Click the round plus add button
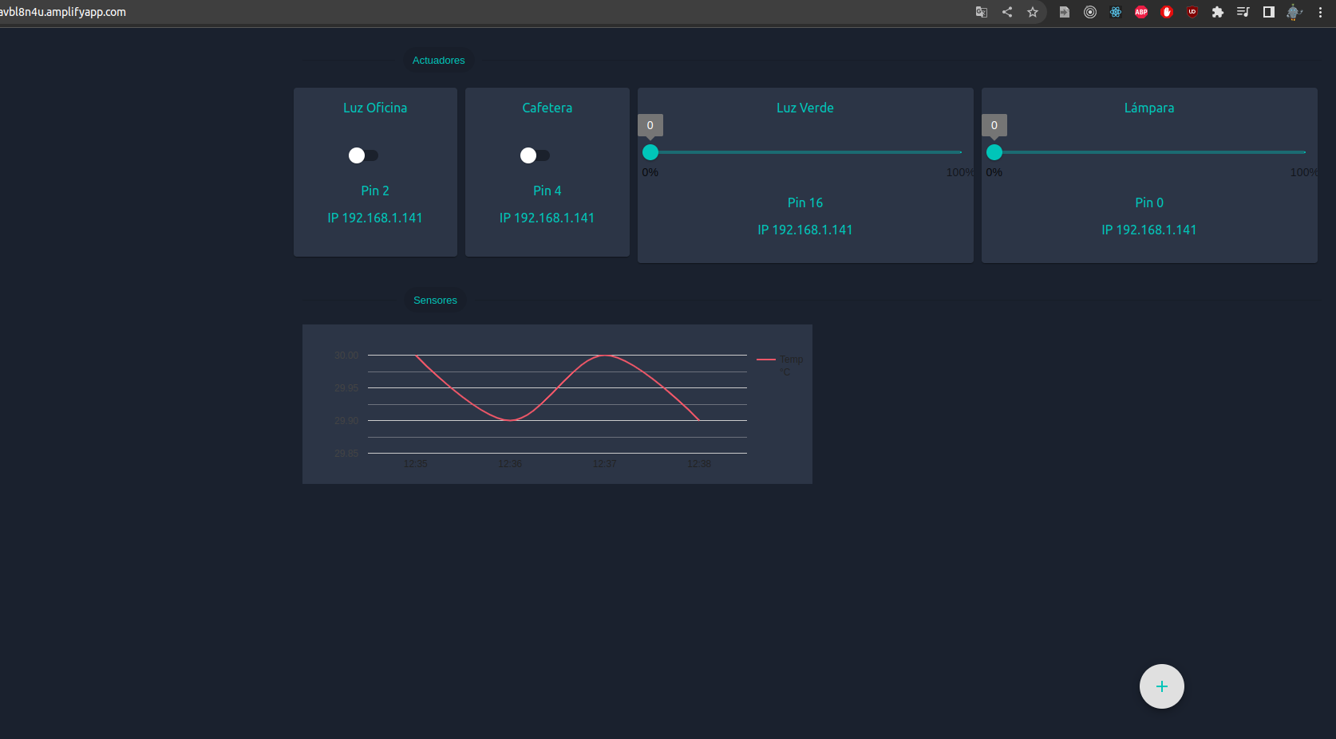 [x=1162, y=686]
